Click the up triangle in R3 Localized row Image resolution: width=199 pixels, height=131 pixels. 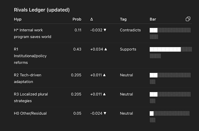pyautogui.click(x=104, y=94)
